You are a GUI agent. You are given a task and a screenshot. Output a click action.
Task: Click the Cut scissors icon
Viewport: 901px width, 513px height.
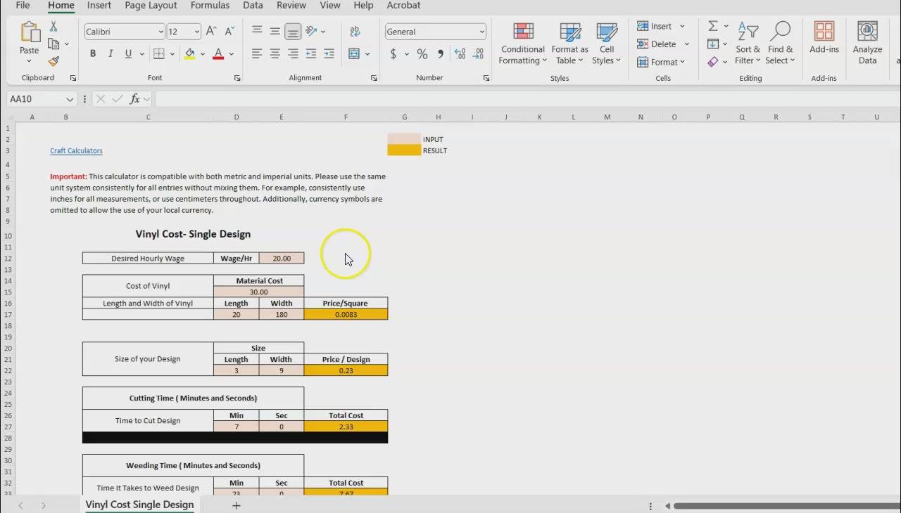coord(53,27)
